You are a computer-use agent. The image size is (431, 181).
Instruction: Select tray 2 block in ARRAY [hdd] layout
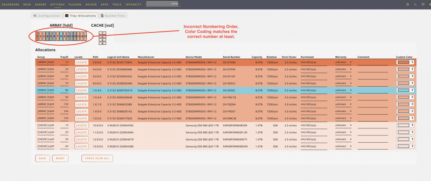[x=41, y=36]
